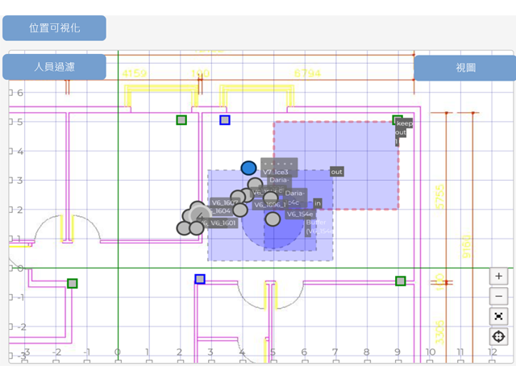Click the 'in' zone label

tap(317, 203)
